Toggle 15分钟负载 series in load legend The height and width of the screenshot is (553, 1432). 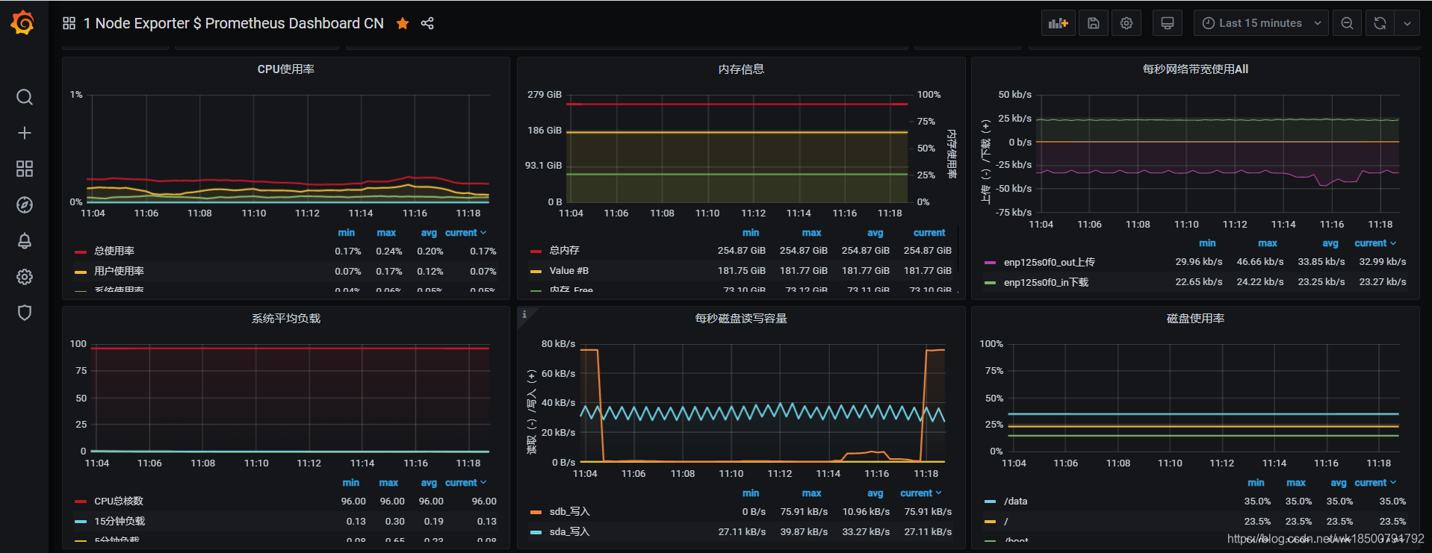coord(120,522)
